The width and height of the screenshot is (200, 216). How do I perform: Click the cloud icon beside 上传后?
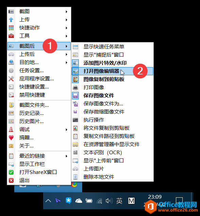(x=11, y=54)
